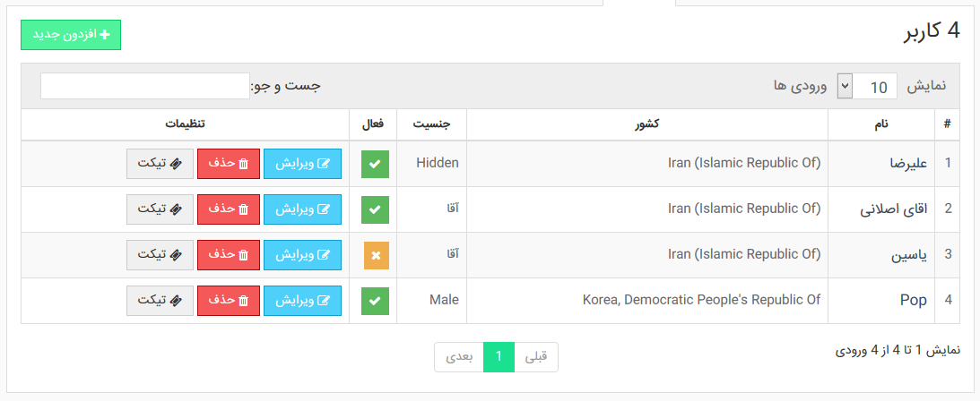Toggle the green active checkmark for علیرضا
This screenshot has width=980, height=401.
(x=375, y=164)
